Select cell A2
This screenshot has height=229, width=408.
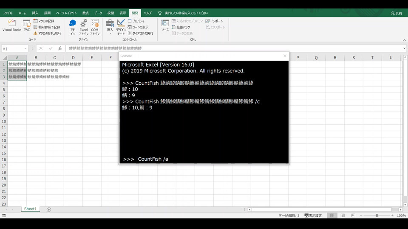[x=17, y=70]
